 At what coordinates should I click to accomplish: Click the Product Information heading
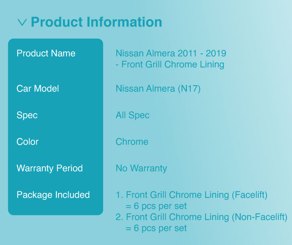pyautogui.click(x=96, y=22)
